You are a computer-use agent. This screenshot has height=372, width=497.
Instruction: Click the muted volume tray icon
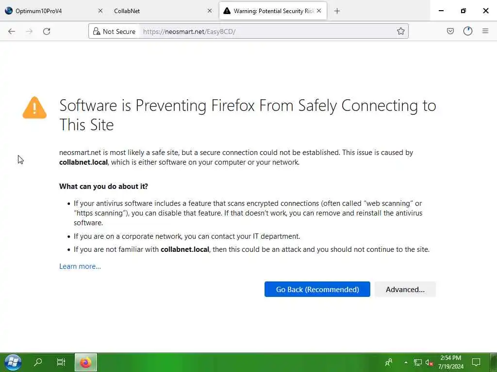point(429,362)
